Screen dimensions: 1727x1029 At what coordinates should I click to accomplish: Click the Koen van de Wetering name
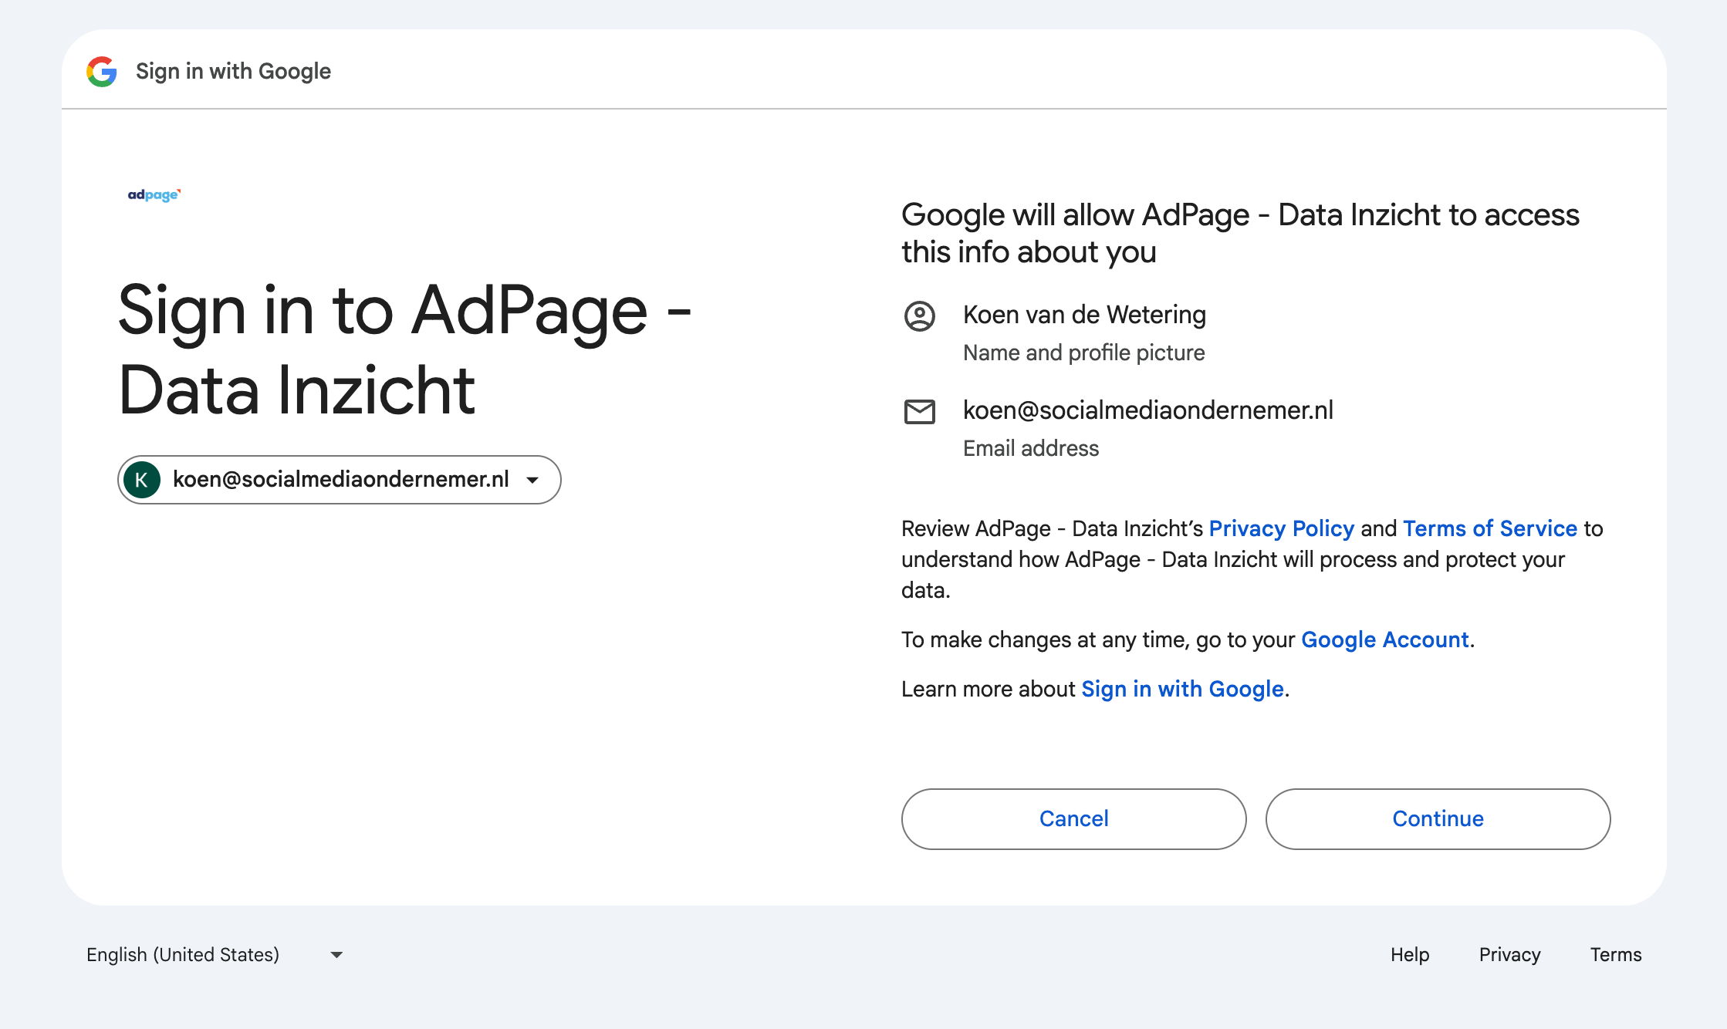1084,315
